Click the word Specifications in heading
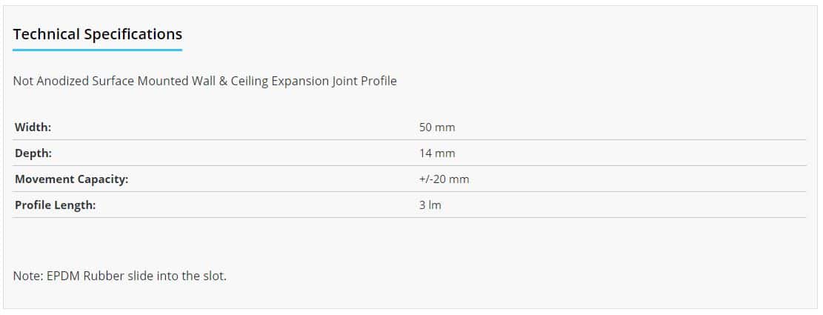 (x=133, y=35)
